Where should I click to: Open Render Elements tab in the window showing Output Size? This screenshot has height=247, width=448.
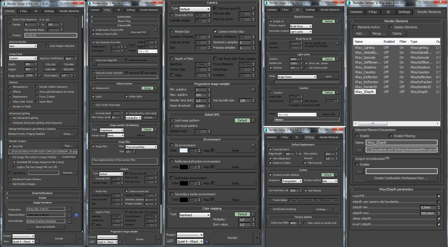[69, 11]
